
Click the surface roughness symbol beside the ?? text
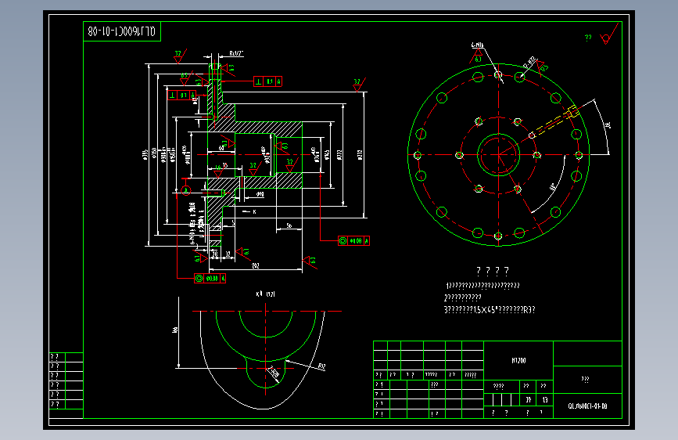[608, 35]
